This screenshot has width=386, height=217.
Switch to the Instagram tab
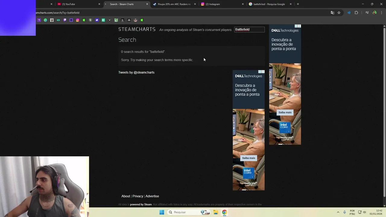pos(222,4)
